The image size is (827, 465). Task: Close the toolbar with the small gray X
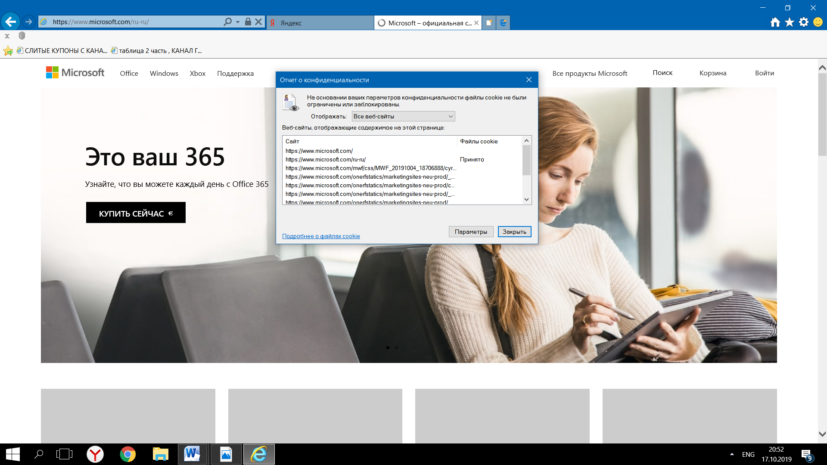point(7,36)
